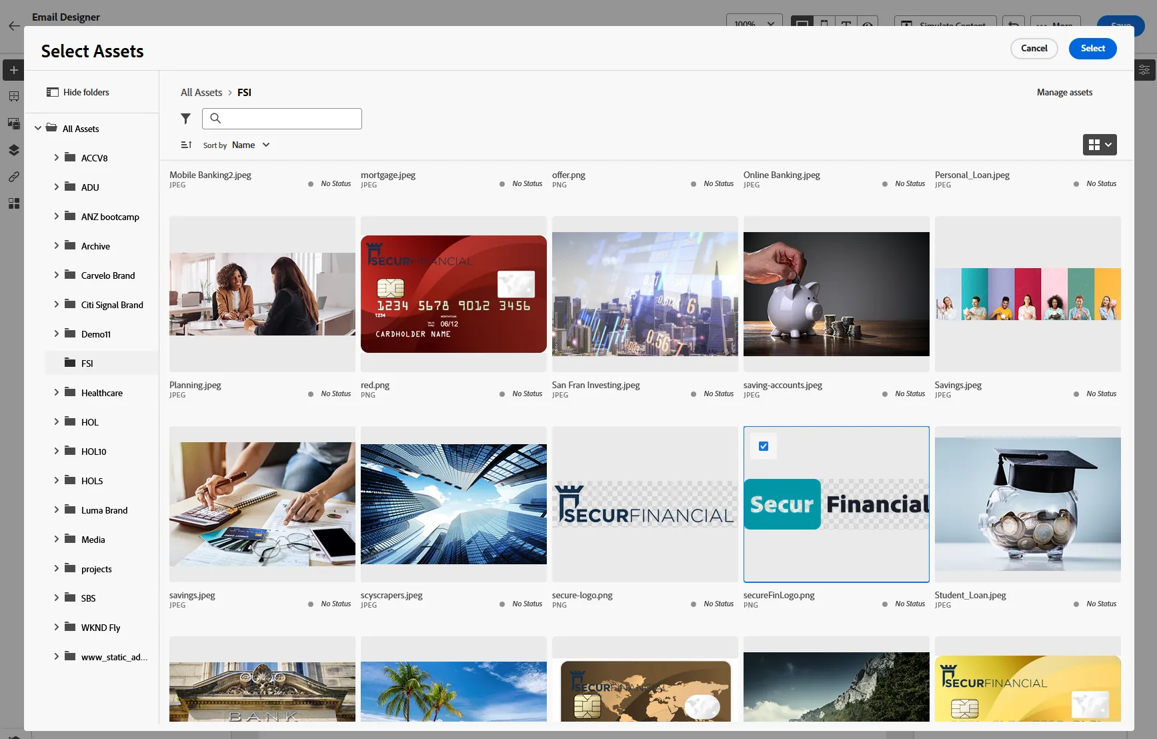Open the projects folder

pos(97,569)
